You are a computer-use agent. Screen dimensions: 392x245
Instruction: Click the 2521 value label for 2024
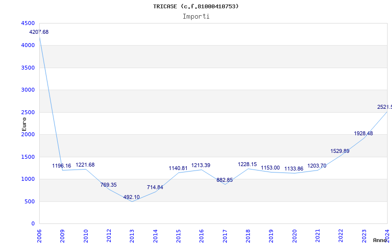pyautogui.click(x=385, y=107)
